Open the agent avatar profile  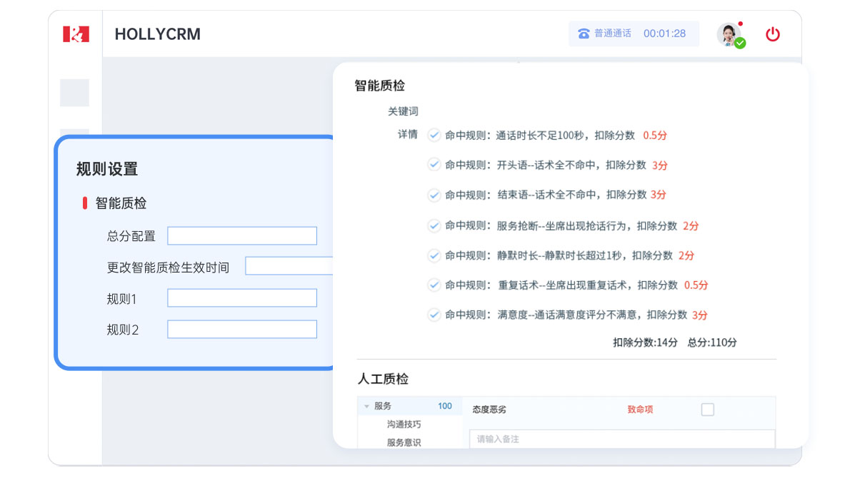pos(729,34)
